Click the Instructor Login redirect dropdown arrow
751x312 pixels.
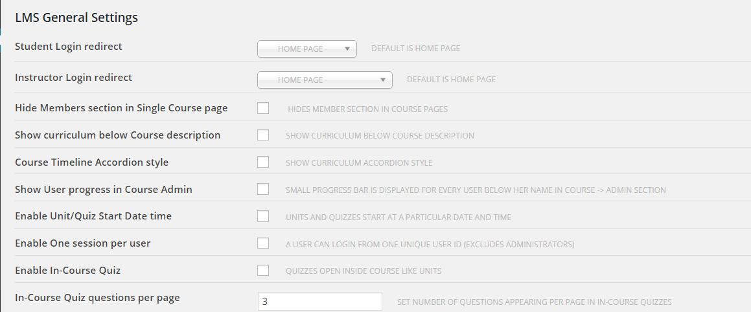[x=383, y=80]
